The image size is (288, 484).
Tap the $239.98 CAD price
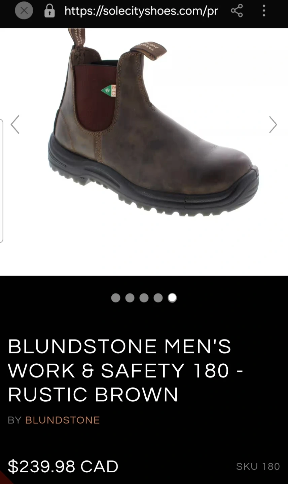(63, 466)
